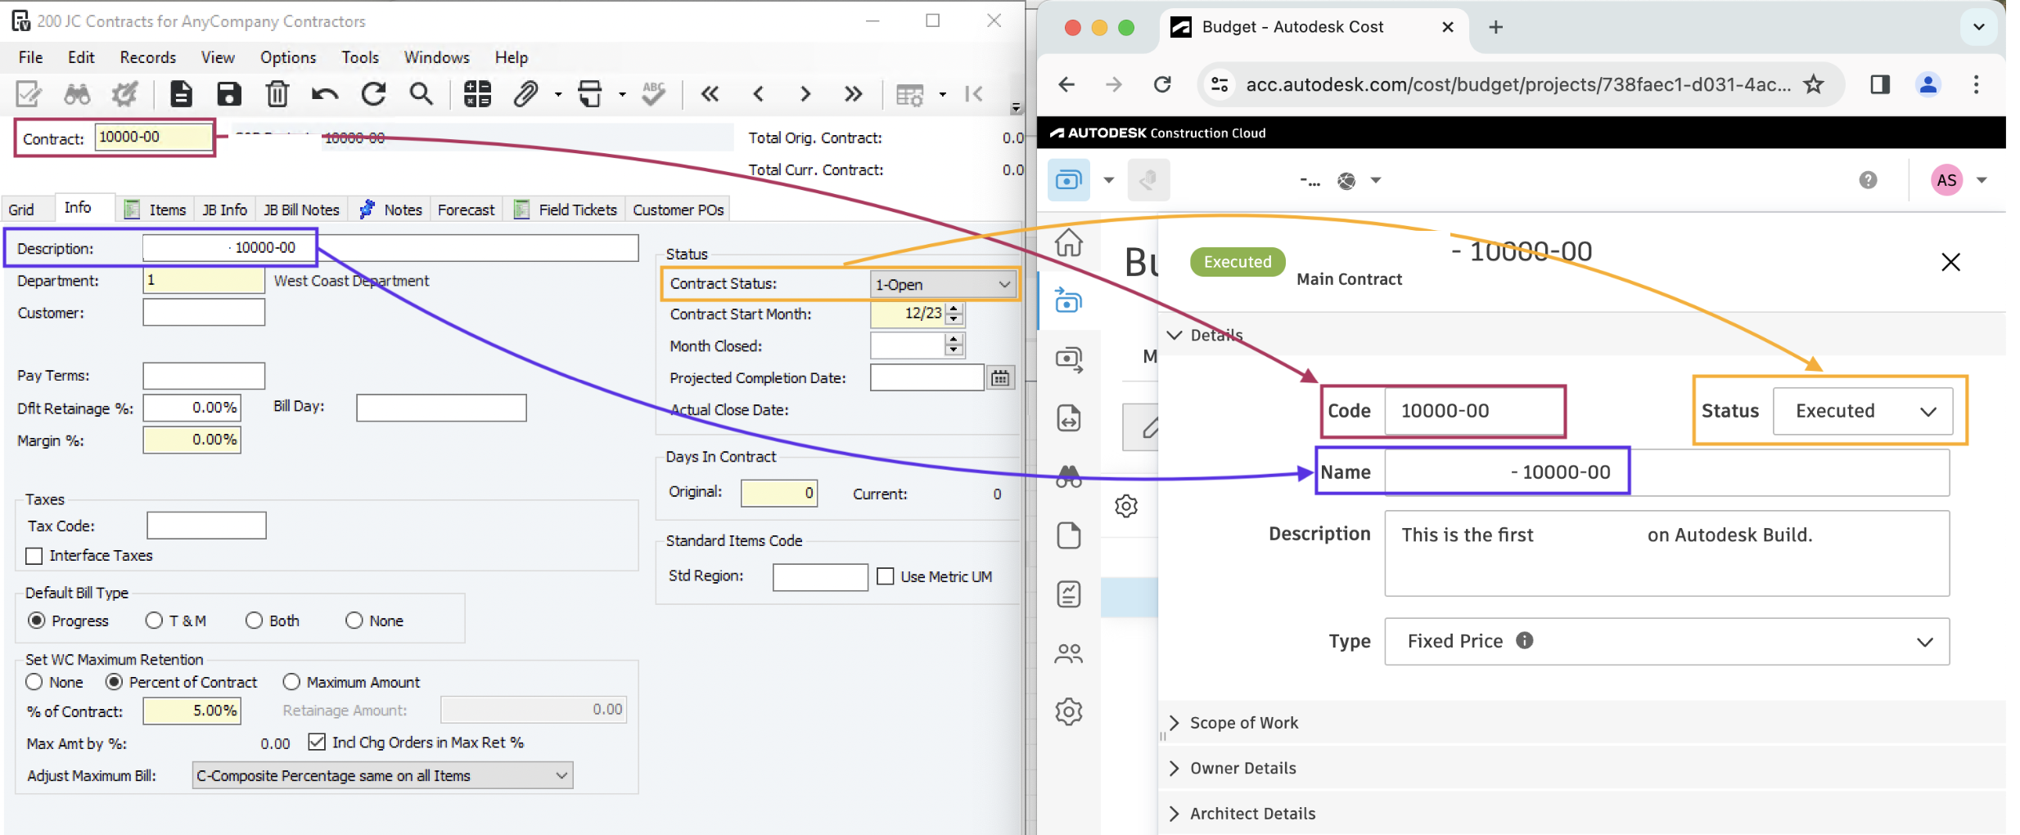
Task: Expand the Scope of Work section
Action: pos(1175,722)
